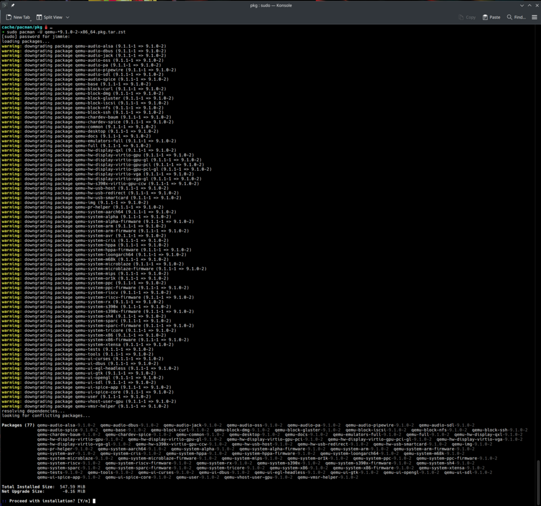Click the Copy toolbar button
The width and height of the screenshot is (541, 506).
pyautogui.click(x=467, y=17)
